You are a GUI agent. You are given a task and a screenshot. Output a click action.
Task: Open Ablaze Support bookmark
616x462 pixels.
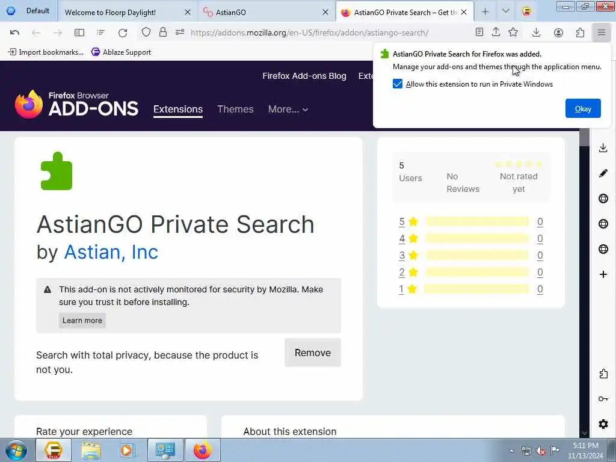coord(121,52)
